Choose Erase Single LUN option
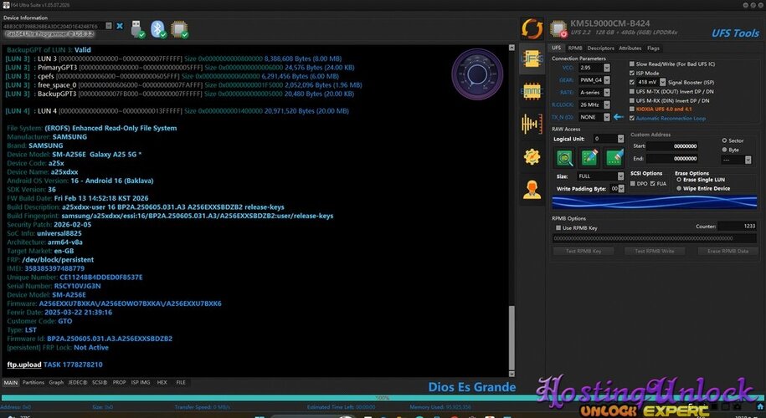 click(679, 180)
